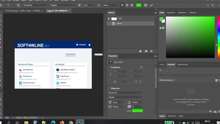Click green Color swatch in Character section

(x=137, y=111)
